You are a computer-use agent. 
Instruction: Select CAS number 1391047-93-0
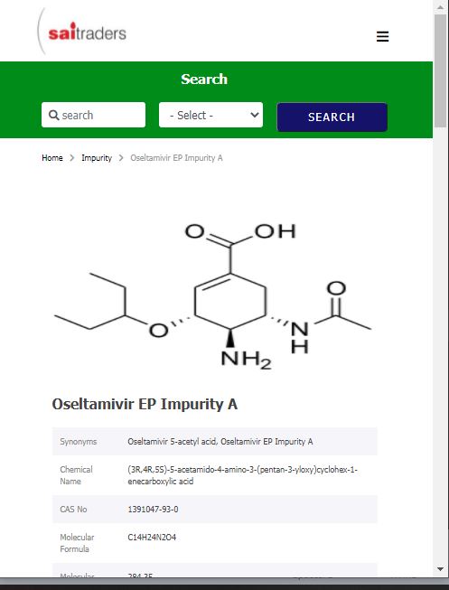click(x=153, y=509)
